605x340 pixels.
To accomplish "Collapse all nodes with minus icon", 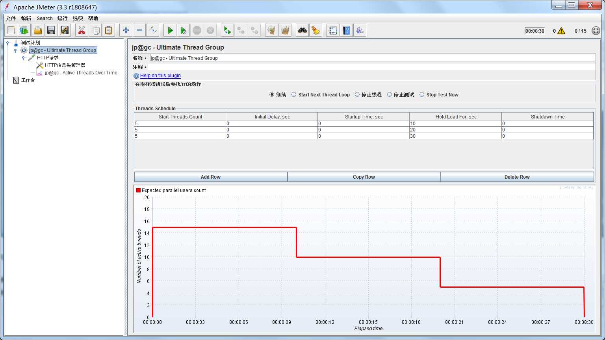I will tap(139, 30).
